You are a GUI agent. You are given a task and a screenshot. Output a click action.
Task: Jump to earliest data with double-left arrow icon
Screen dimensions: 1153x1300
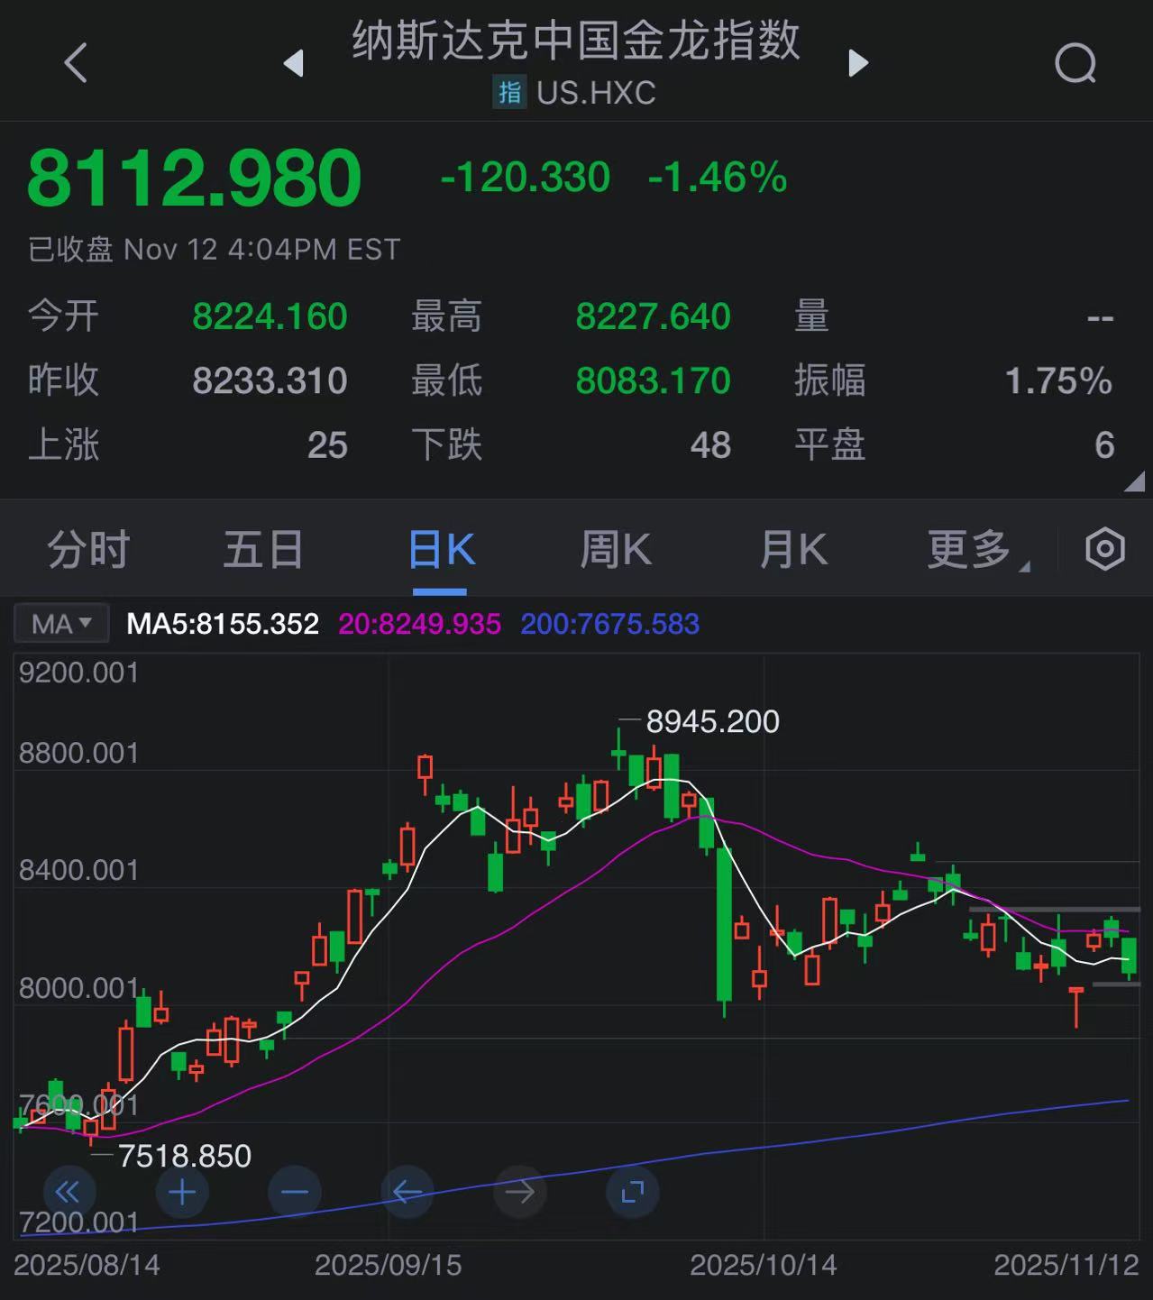click(x=69, y=1192)
